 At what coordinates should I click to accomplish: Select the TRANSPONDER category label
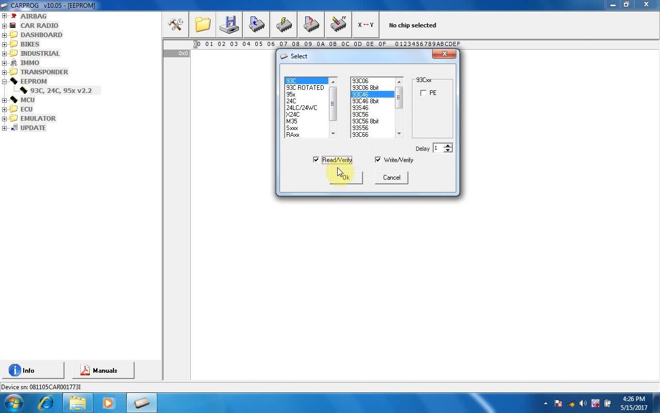tap(44, 72)
